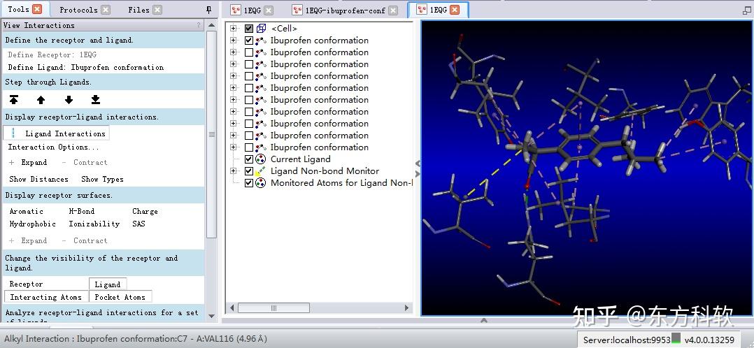The width and height of the screenshot is (754, 348).
Task: Collapse the 'Display receptor surfaces.' section
Action: point(104,195)
